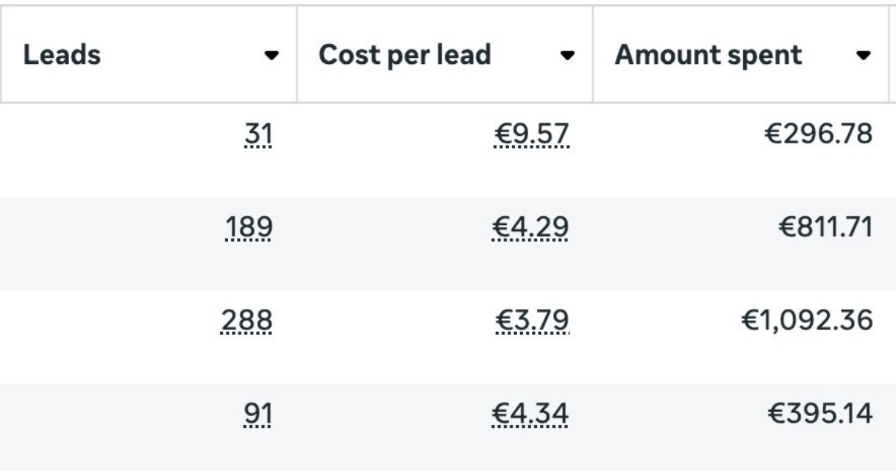
Task: Open the 31 leads value link
Action: click(x=258, y=134)
